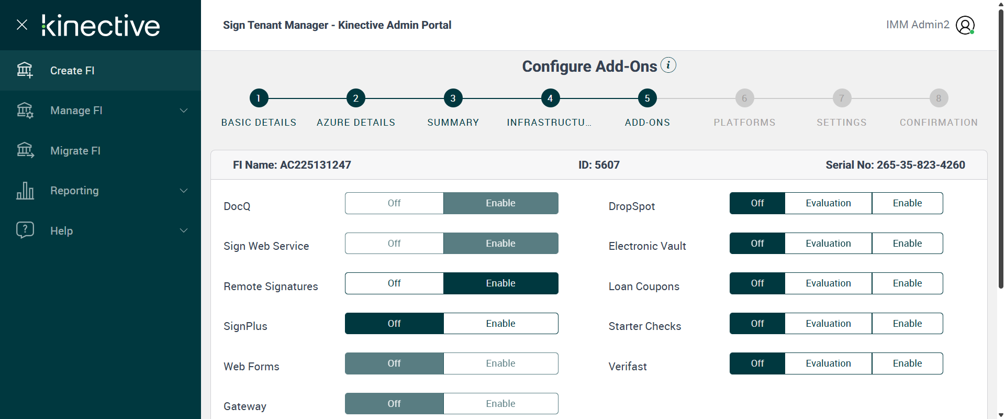Screen dimensions: 1005x419
Task: Expand the Manage FI menu chevron
Action: click(x=184, y=111)
